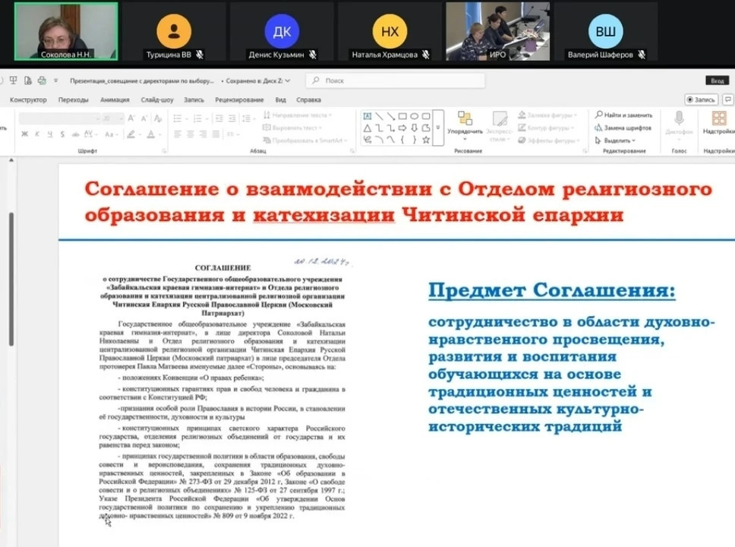
Task: Select the five-point star shape
Action: click(426, 140)
